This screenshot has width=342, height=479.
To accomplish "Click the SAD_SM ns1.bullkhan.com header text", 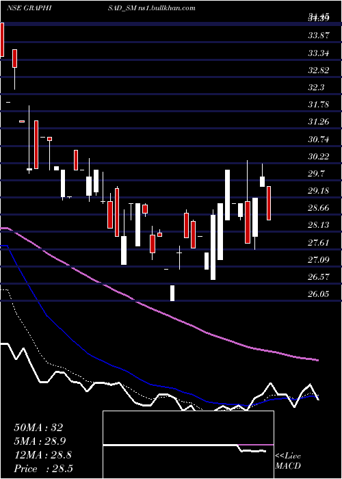I will [151, 8].
